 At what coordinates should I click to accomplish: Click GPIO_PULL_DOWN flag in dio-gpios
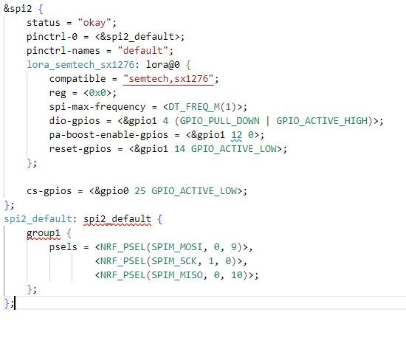click(x=219, y=121)
